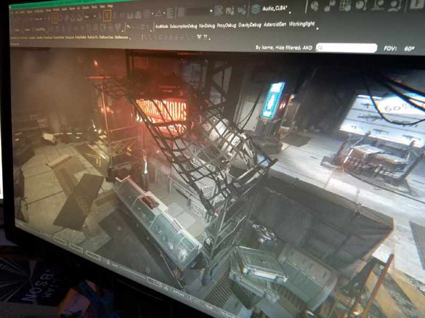Click the lock icon near speed value

point(166,288)
